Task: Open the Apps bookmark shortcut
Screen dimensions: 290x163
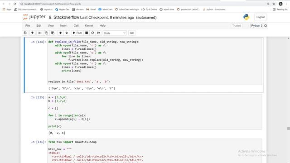Action: (x=7, y=10)
